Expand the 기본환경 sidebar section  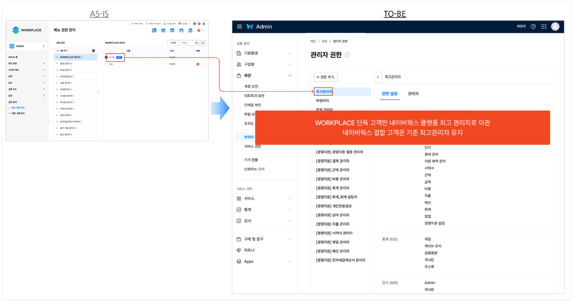[x=289, y=53]
